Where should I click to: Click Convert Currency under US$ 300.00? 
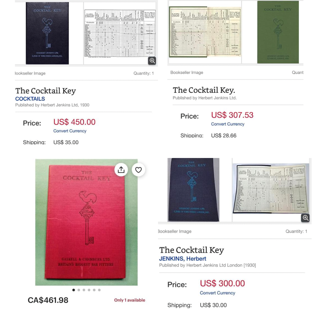coord(217,293)
